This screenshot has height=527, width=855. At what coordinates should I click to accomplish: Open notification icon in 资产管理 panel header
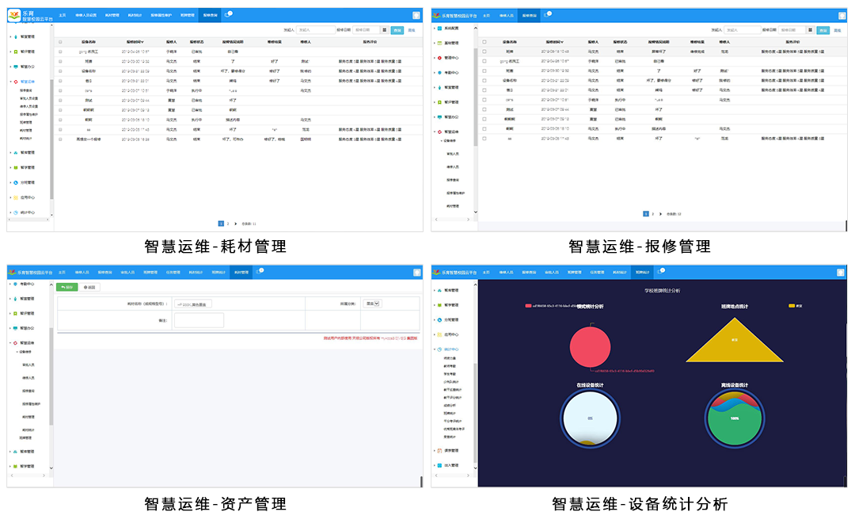pos(260,271)
